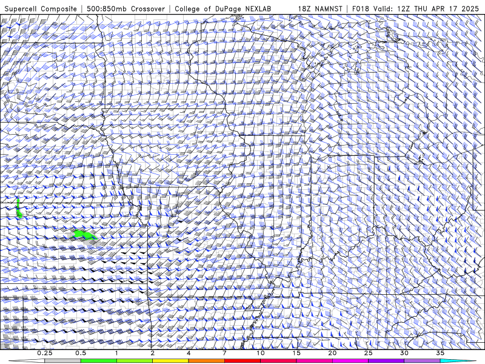Select the gray 0.25–0.5 color bar segment
Image resolution: width=485 pixels, height=364 pixels.
[x=62, y=361]
